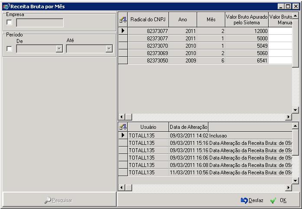Click the application icon in the title bar

click(6, 7)
